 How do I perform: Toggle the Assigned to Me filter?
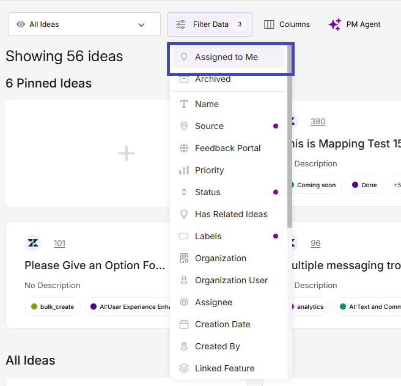click(229, 57)
